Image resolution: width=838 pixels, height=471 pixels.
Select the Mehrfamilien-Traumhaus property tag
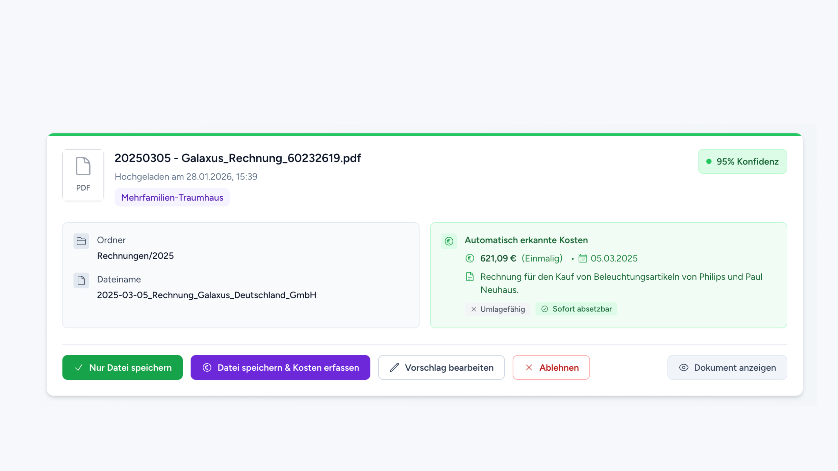[x=172, y=198]
